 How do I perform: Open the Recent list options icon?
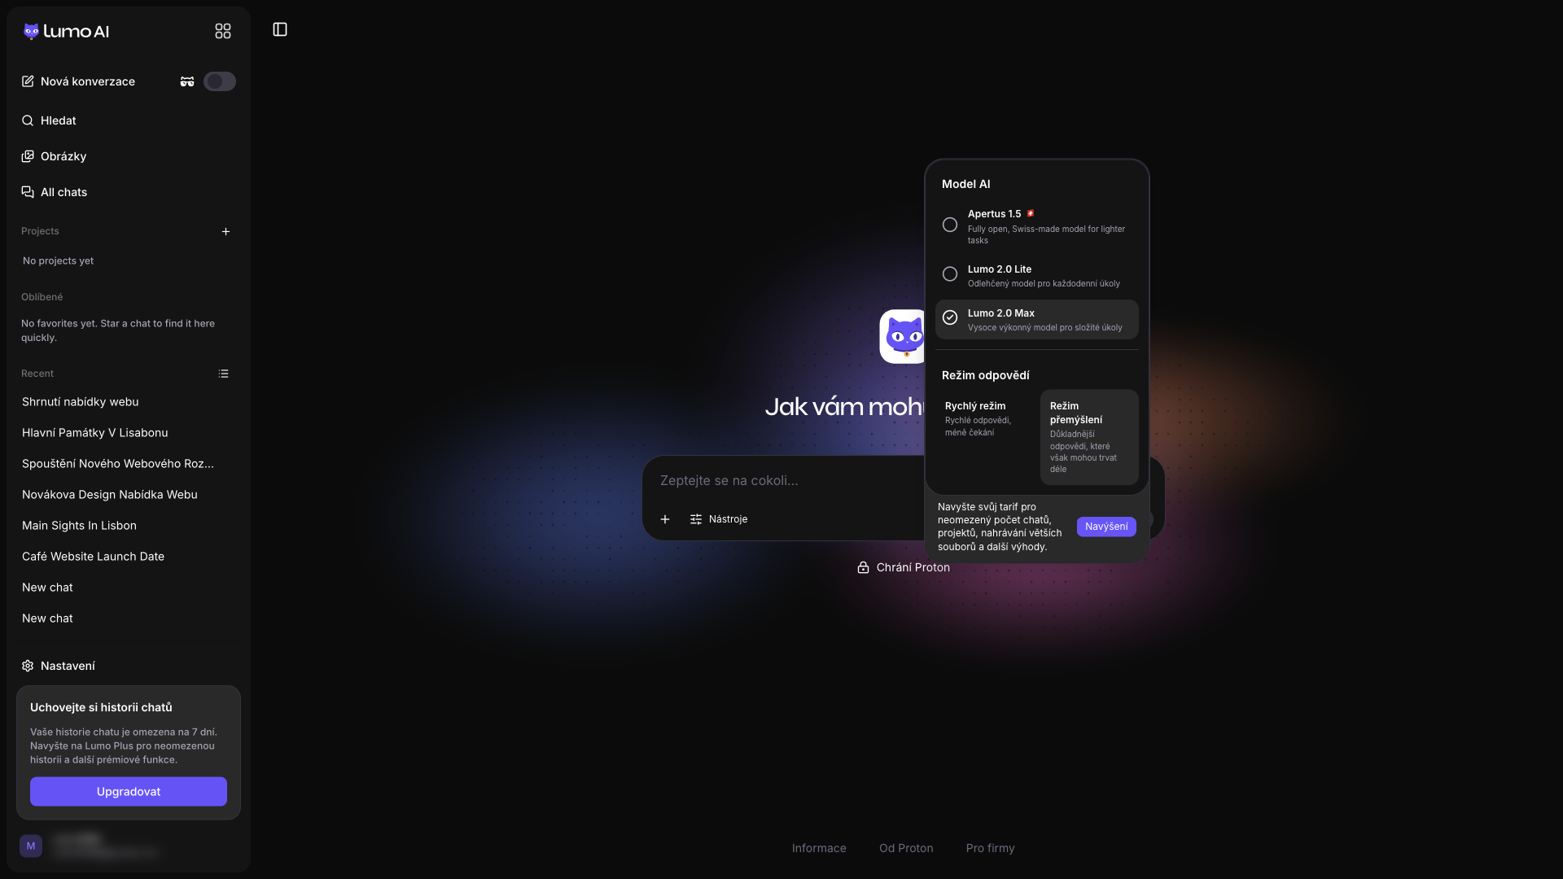(x=224, y=374)
